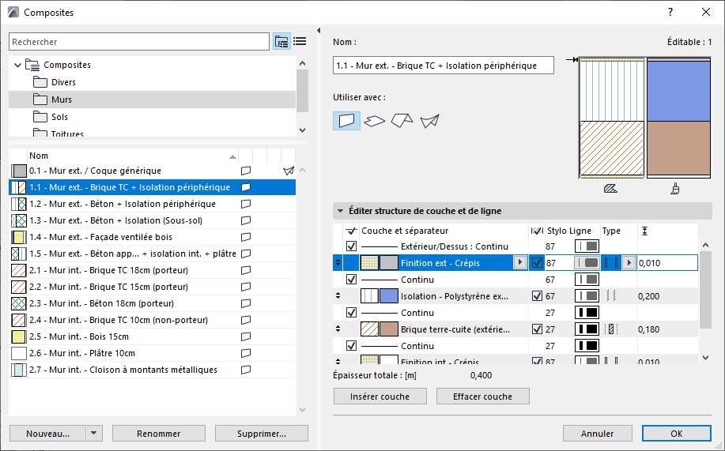Screen dimensions: 725x451
Task: Click the move handle of Brique terre-cuite layer
Action: tap(338, 329)
